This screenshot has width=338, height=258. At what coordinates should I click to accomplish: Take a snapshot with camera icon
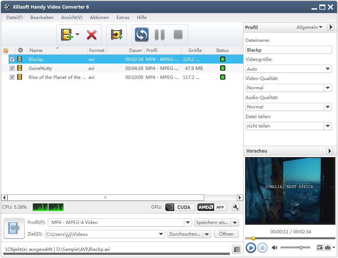click(x=328, y=248)
